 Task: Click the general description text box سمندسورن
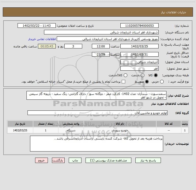click(96, 96)
